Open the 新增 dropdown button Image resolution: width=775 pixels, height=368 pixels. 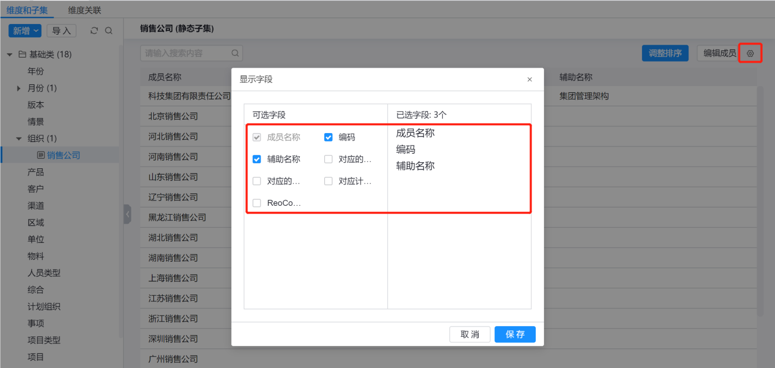(25, 31)
